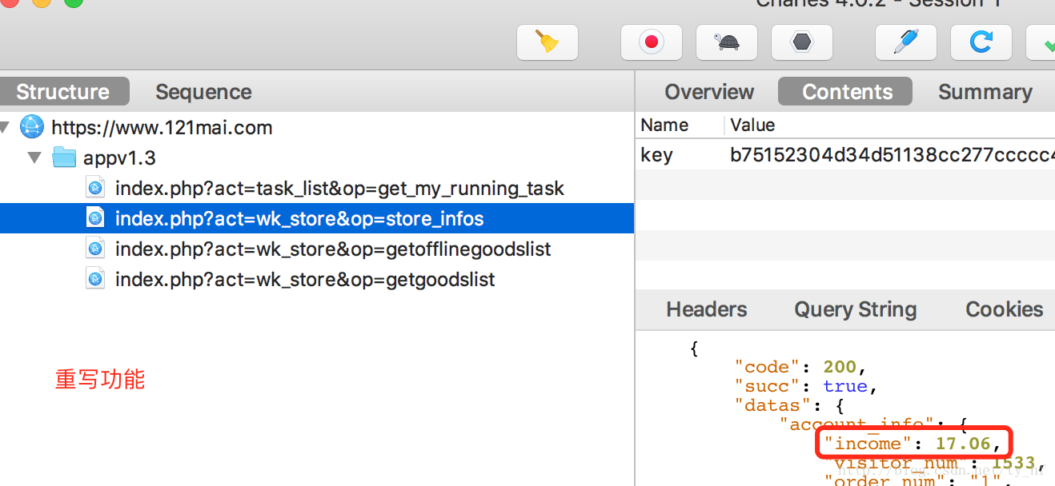Open the Overview tab
The width and height of the screenshot is (1055, 486).
point(709,92)
